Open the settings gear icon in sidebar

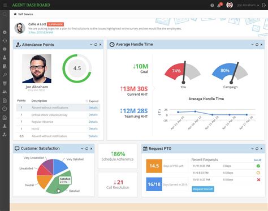click(5, 32)
